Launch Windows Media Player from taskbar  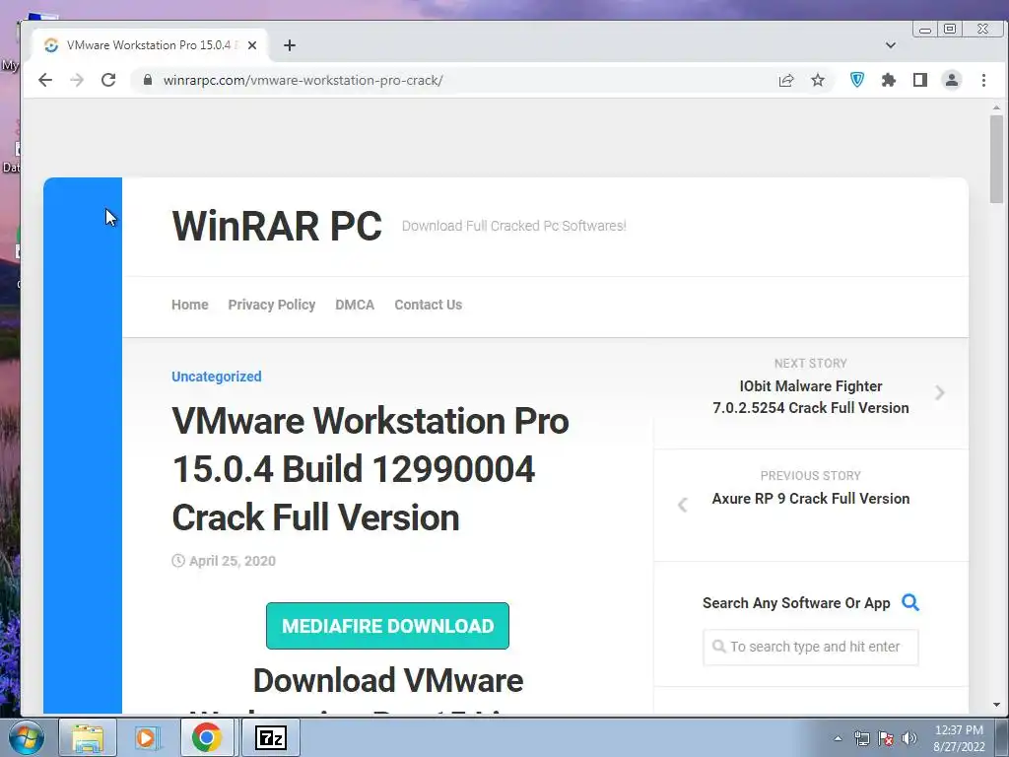tap(146, 737)
